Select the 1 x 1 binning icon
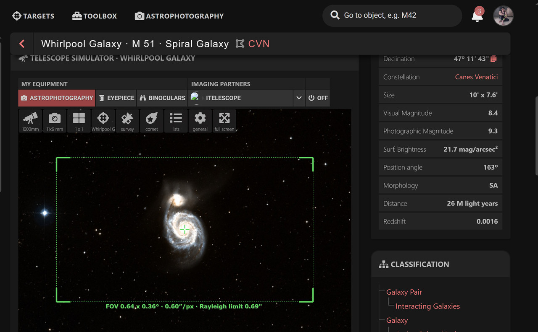Image resolution: width=538 pixels, height=332 pixels. coord(79,121)
